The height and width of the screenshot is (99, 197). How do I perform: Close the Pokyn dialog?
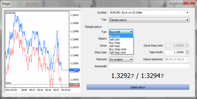[x=189, y=2]
